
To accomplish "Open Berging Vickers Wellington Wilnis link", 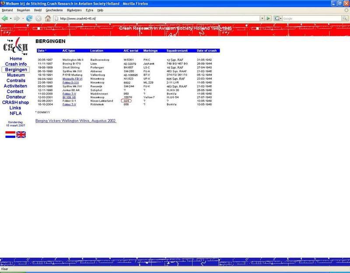I will coord(76,121).
